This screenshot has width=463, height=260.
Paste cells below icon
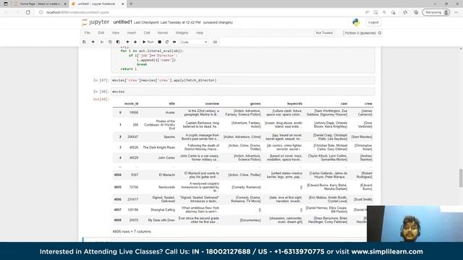coord(118,42)
